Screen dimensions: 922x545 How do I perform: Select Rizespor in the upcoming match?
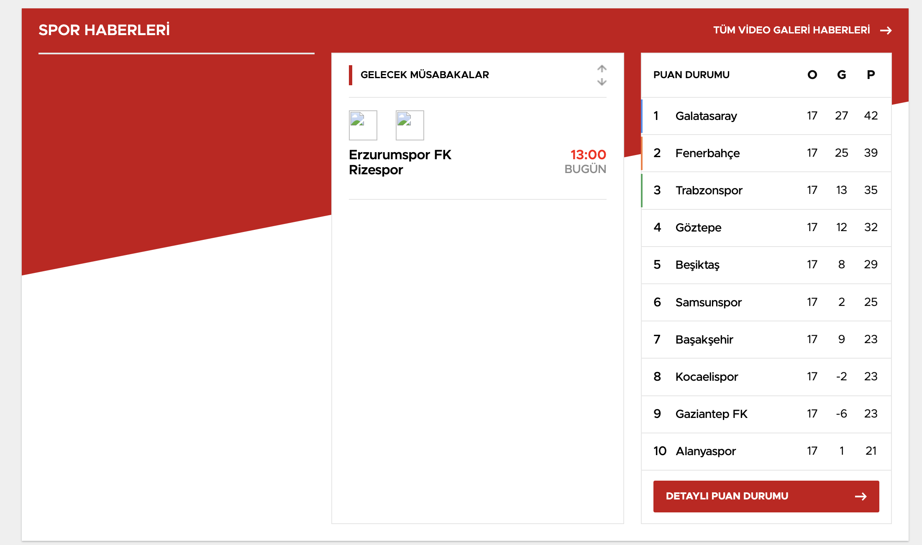click(376, 170)
